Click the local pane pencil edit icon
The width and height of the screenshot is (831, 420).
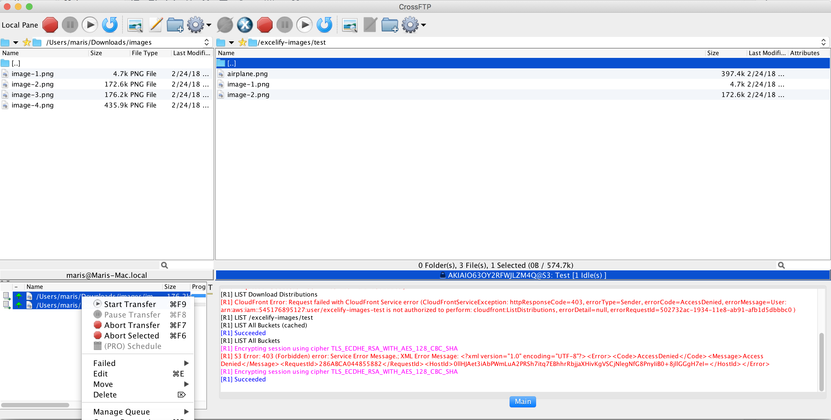click(156, 25)
